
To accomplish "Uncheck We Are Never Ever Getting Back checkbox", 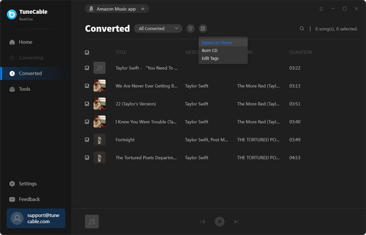I will coord(87,86).
